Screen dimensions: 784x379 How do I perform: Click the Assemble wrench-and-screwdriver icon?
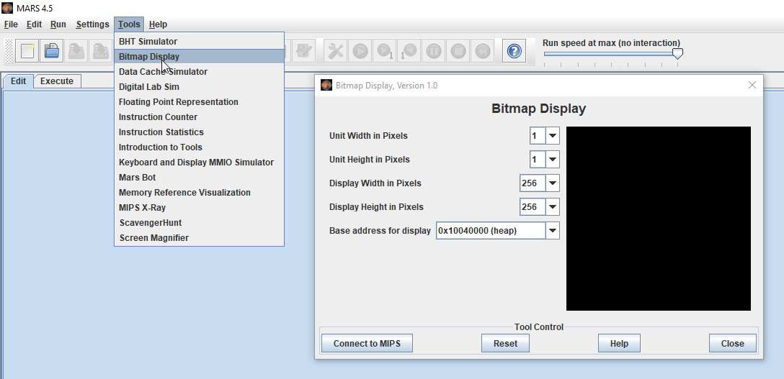pos(336,51)
